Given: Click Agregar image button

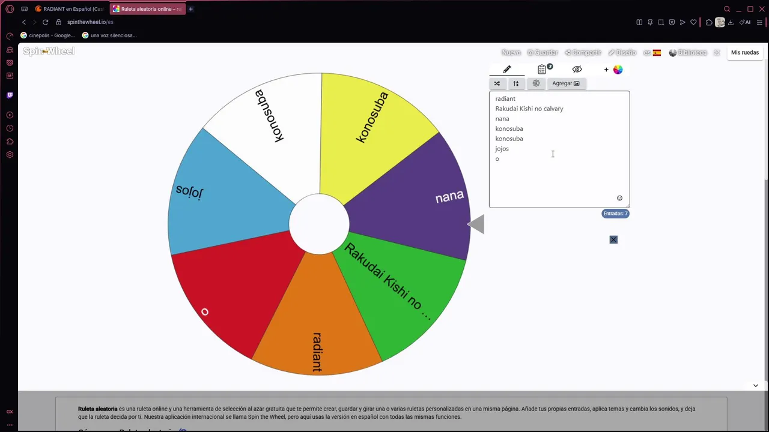Looking at the screenshot, I should coord(566,83).
